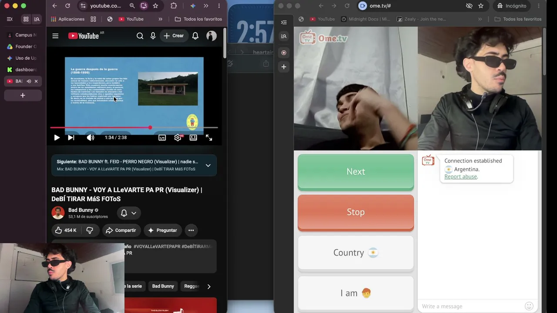Viewport: 557px width, 313px height.
Task: Open more actions menu beside Preguntar
Action: click(x=191, y=230)
